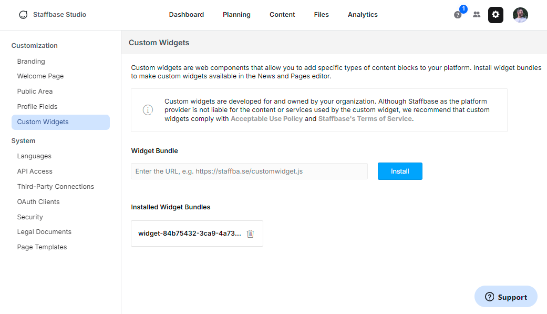
Task: Follow the Acceptable Use Policy link
Action: tap(266, 119)
